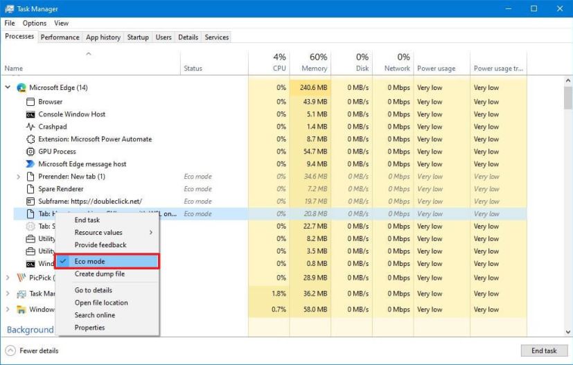
Task: Uncheck Eco mode in the context menu
Action: (x=107, y=262)
